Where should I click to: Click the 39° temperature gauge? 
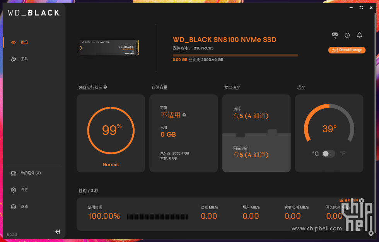[x=329, y=123]
